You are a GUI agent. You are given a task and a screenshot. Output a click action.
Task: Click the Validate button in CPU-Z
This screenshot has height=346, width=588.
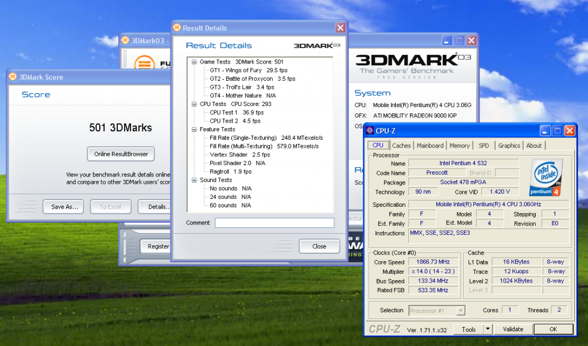(513, 329)
